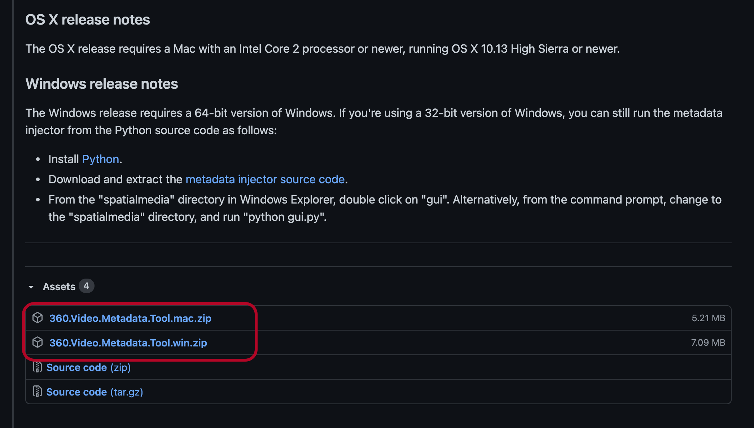Click the Install Python bullet text

[63, 159]
